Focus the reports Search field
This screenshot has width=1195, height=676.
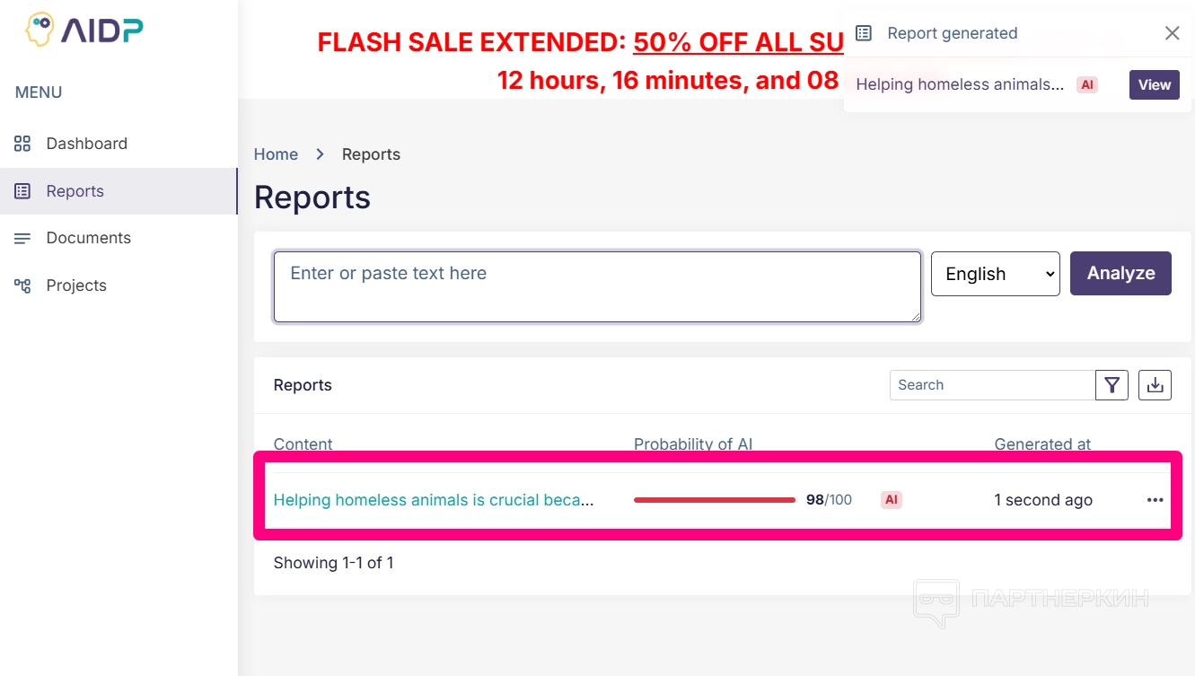(x=992, y=385)
